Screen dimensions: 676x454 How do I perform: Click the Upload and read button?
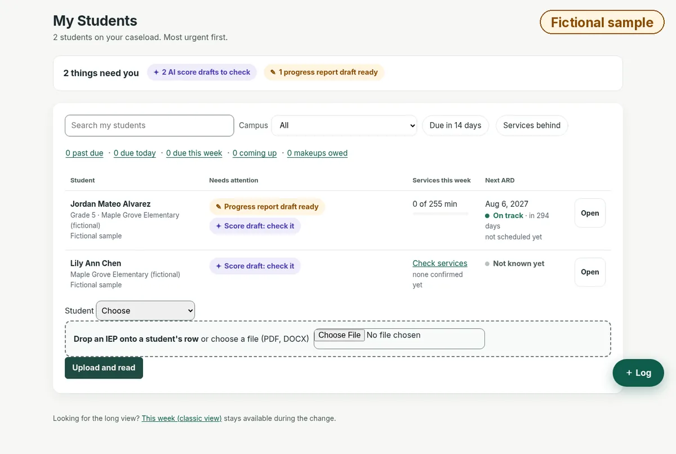coord(104,368)
